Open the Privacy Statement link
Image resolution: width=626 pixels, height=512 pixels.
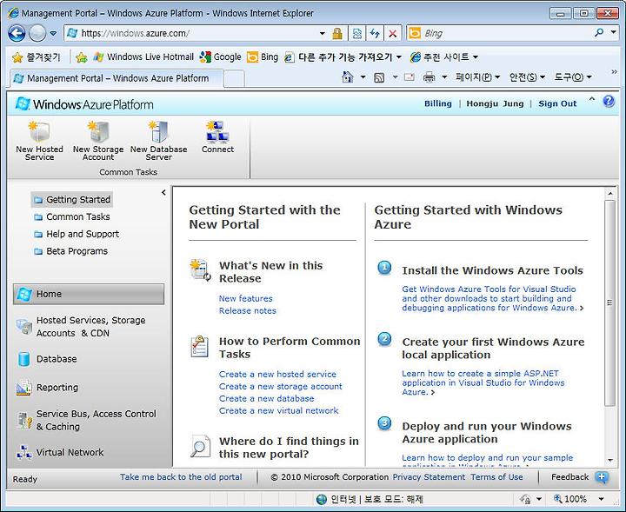[429, 477]
